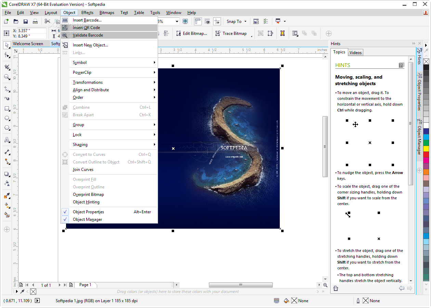Expand the Symbol submenu
The width and height of the screenshot is (431, 308).
click(x=109, y=63)
